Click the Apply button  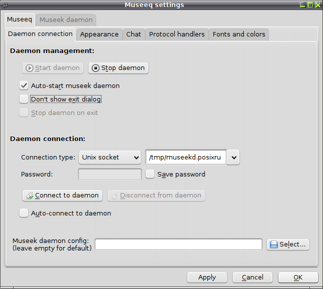coord(207,277)
